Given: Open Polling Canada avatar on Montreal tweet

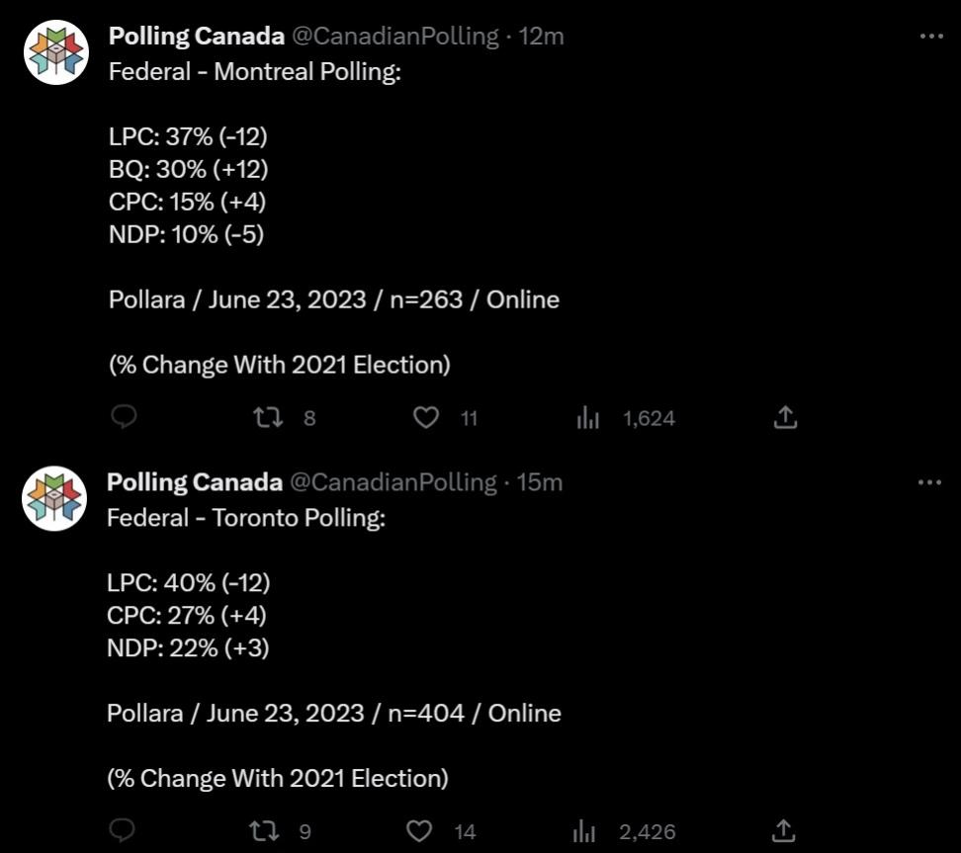Looking at the screenshot, I should click(56, 52).
